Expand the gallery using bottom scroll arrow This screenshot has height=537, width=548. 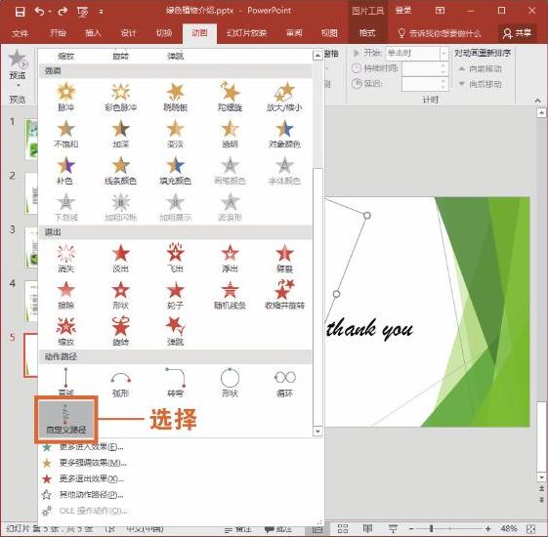coord(317,432)
